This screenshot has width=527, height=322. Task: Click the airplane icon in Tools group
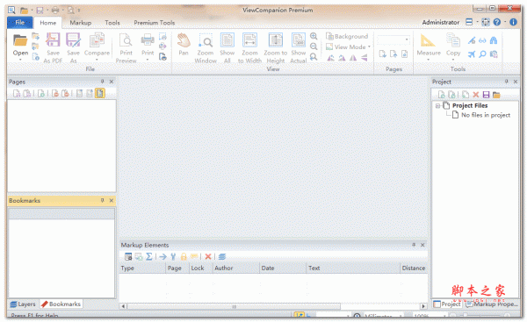(x=472, y=54)
